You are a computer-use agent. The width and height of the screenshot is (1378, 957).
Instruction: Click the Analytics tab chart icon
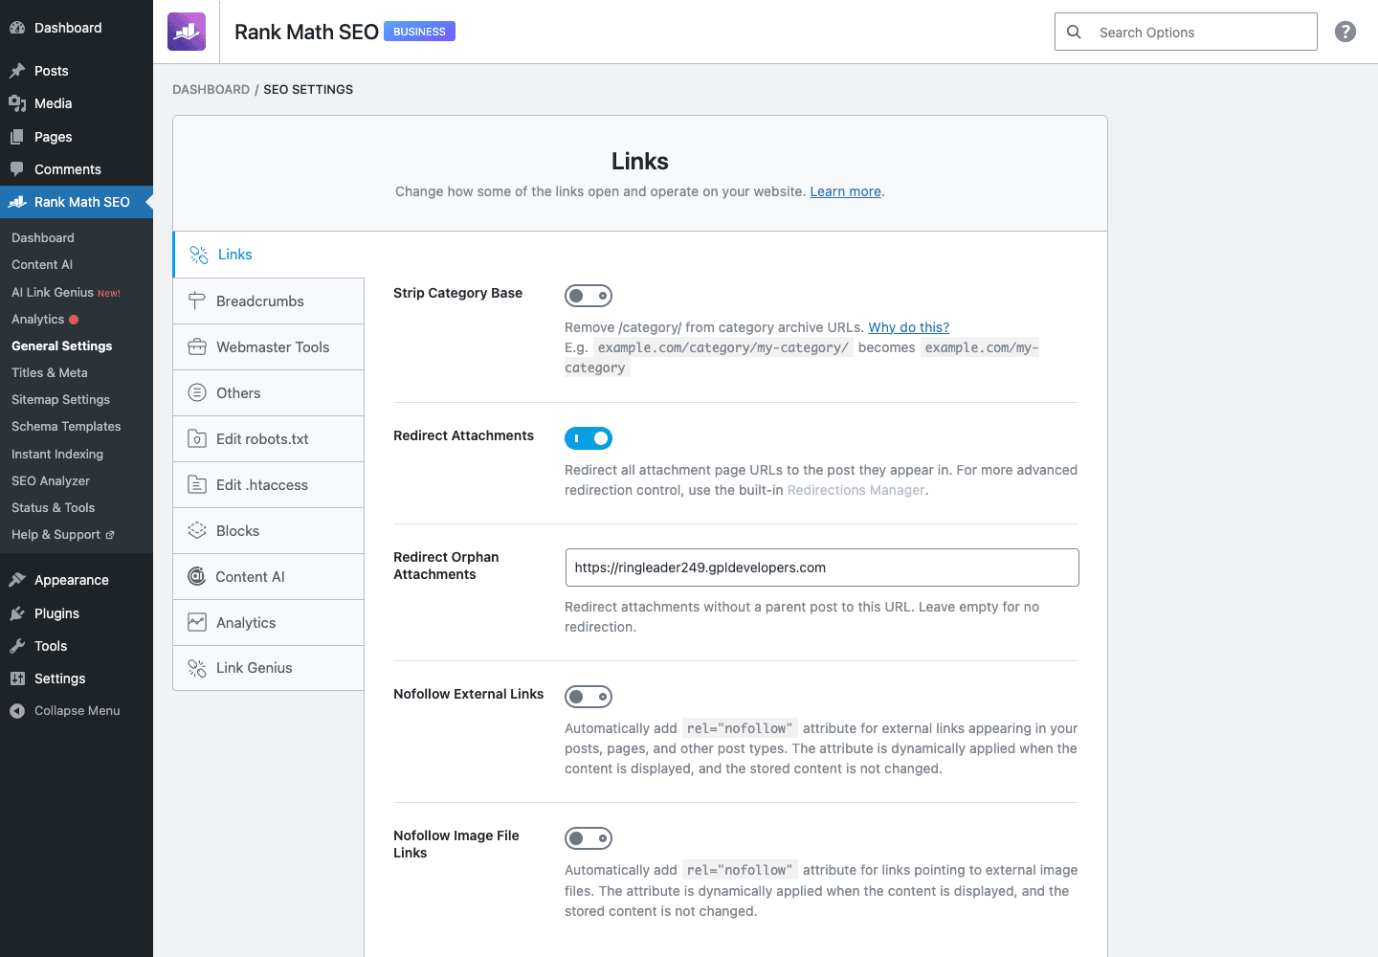197,622
